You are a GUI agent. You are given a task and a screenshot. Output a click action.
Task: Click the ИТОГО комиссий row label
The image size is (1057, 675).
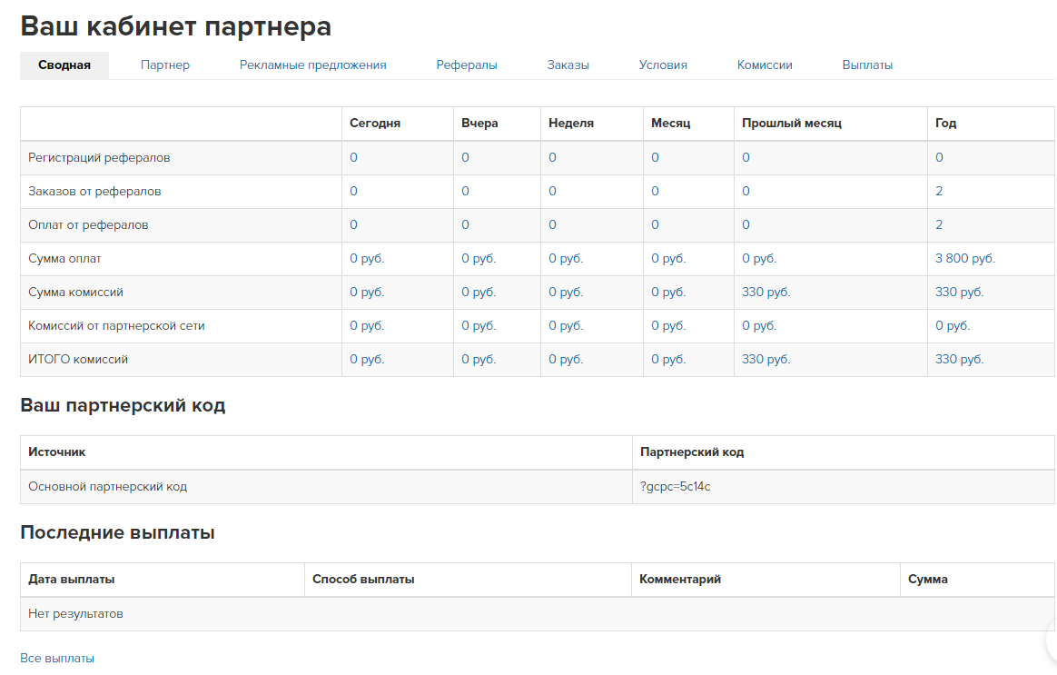click(78, 360)
